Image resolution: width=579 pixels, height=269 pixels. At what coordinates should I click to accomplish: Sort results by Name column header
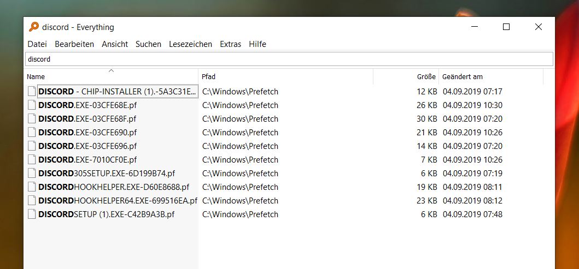(111, 76)
